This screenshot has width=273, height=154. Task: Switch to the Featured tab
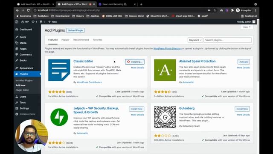tap(53, 40)
